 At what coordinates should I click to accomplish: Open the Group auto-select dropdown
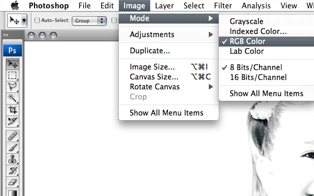click(x=89, y=20)
